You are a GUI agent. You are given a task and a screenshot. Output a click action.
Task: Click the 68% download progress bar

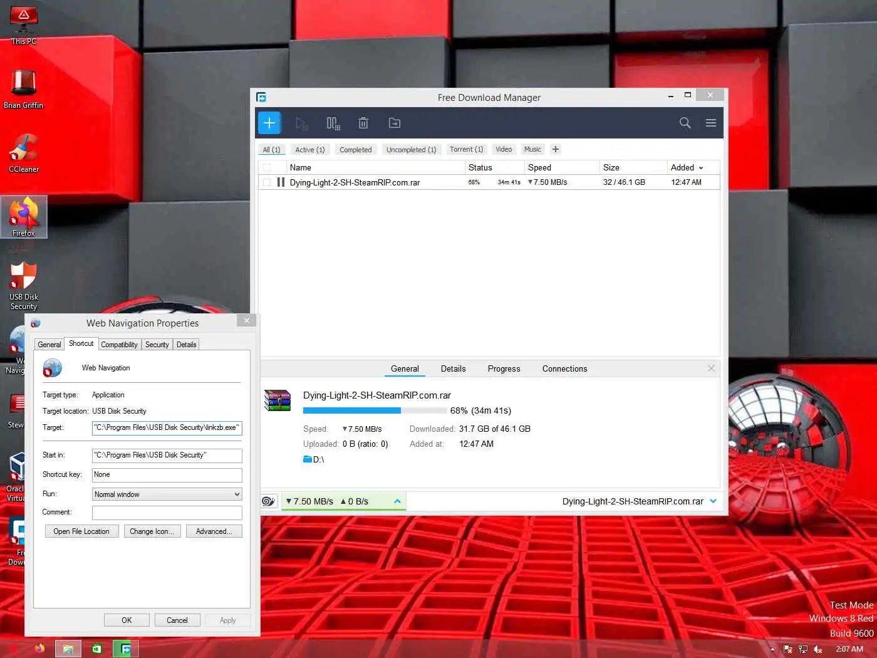click(375, 410)
